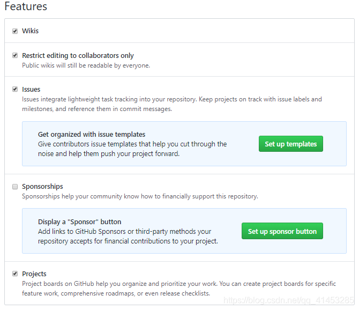Click the Wikis label text

(30, 31)
